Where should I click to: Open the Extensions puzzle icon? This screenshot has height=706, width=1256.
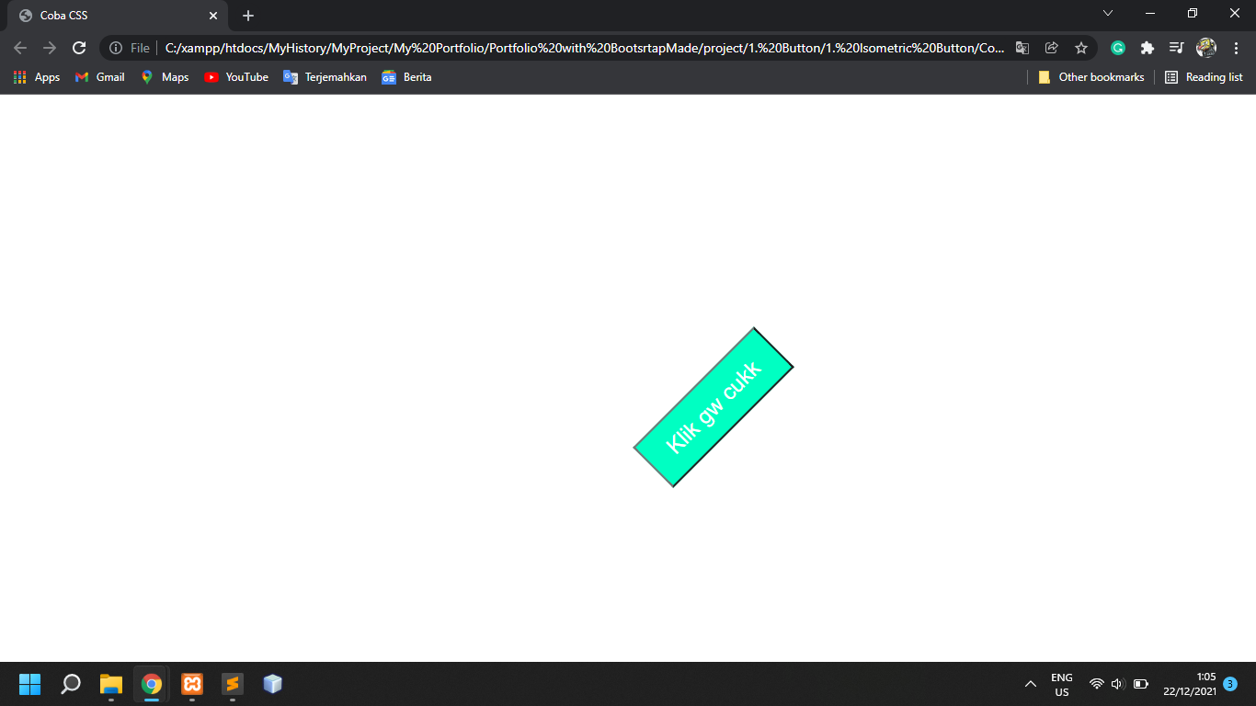(x=1147, y=48)
